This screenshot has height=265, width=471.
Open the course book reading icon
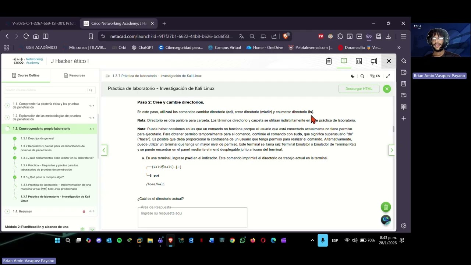344,61
